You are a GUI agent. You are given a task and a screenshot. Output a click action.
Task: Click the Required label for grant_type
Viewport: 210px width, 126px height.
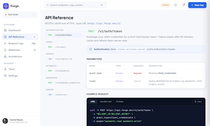click(x=137, y=73)
